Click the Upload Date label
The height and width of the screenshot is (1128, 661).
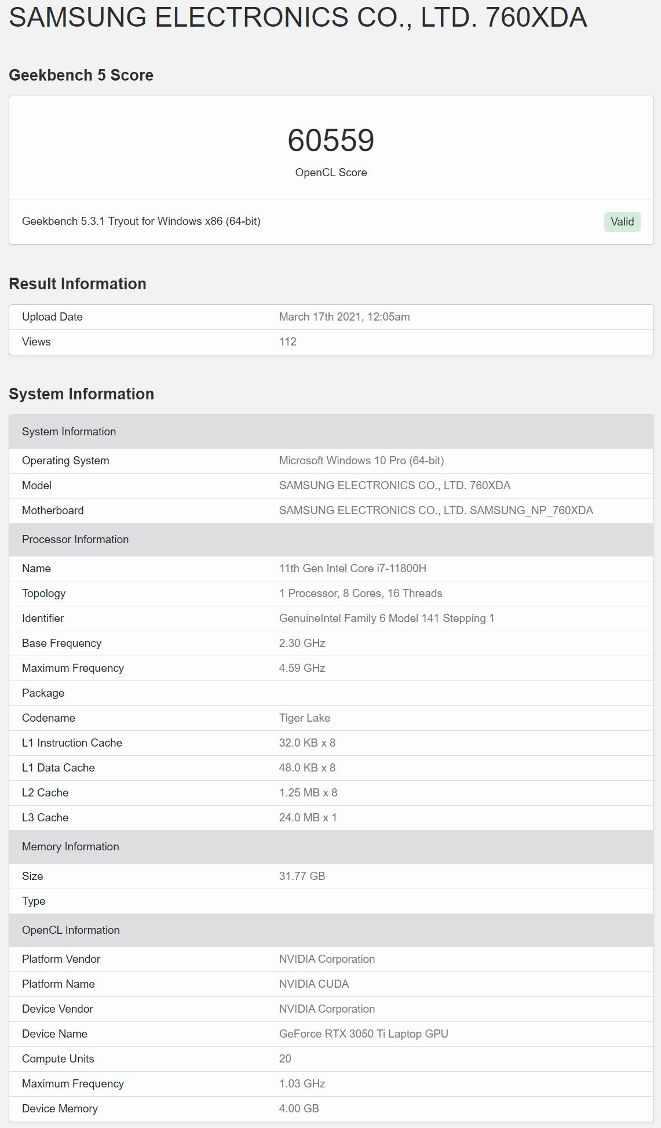coord(52,316)
